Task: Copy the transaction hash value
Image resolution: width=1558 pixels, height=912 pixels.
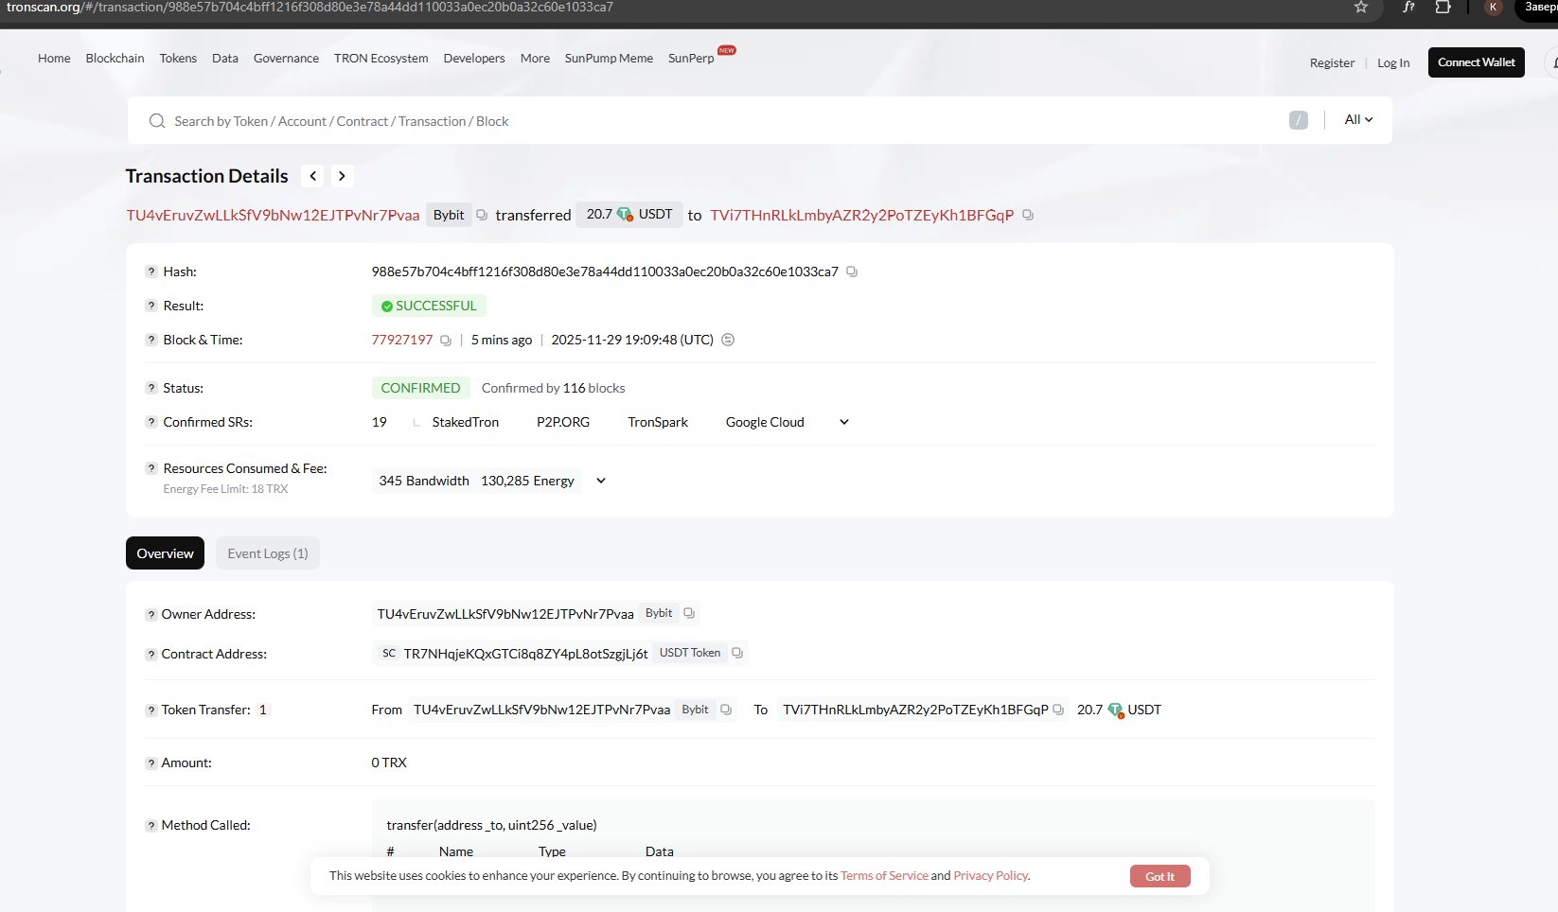Action: click(852, 272)
